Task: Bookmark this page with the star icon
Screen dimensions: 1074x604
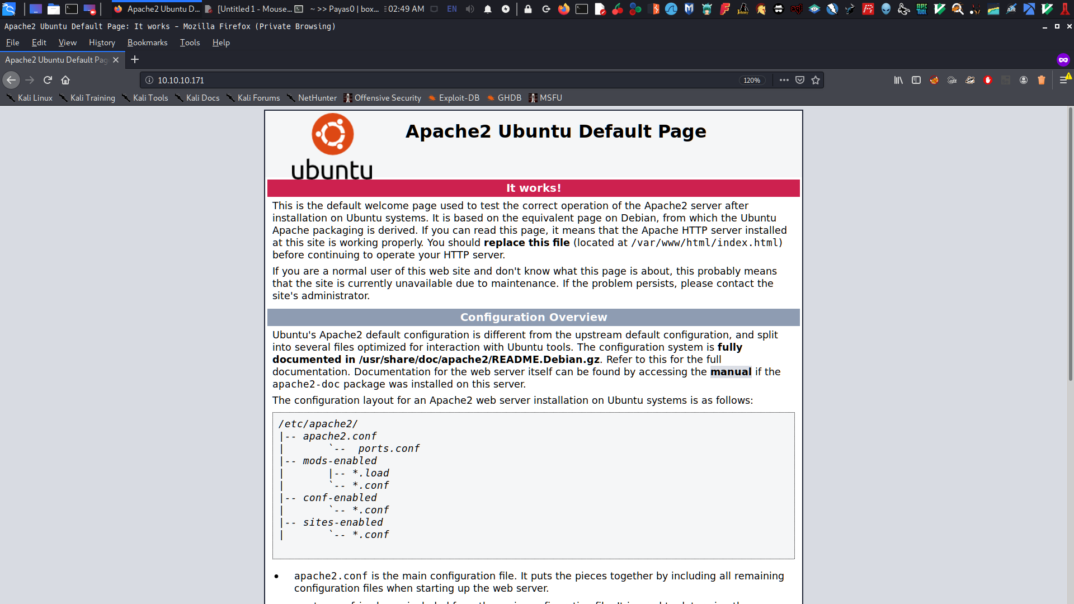Action: [816, 80]
